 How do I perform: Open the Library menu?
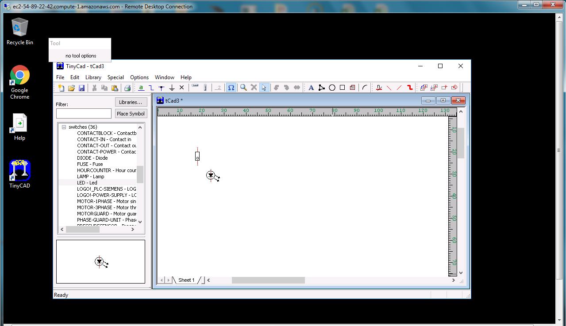pos(93,77)
